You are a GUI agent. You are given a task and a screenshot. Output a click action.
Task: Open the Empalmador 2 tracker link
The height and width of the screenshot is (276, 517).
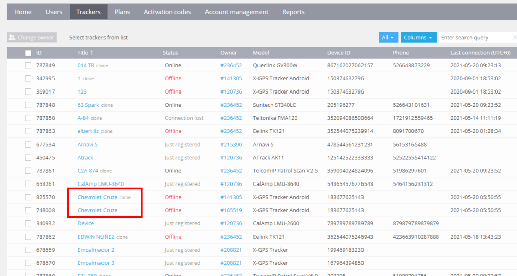(96, 250)
